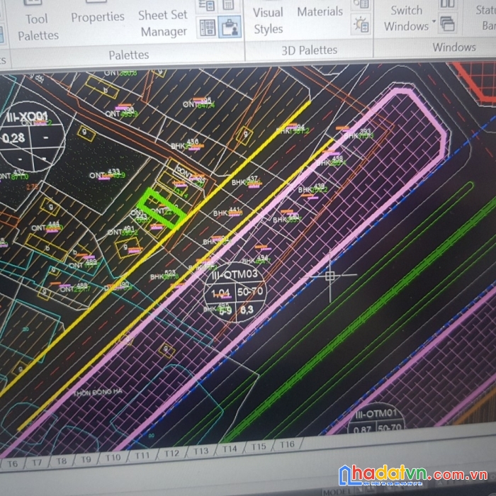Click the Switch Windows button

tap(406, 18)
